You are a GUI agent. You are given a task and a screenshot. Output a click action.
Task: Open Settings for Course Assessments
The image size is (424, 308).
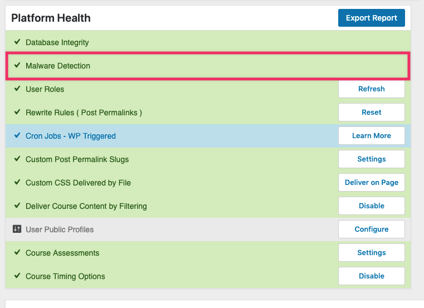click(x=371, y=252)
